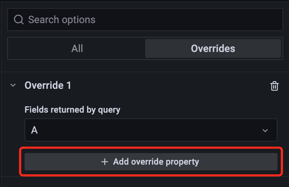Click the selected value A in the query selector
This screenshot has width=289, height=187.
(x=35, y=130)
